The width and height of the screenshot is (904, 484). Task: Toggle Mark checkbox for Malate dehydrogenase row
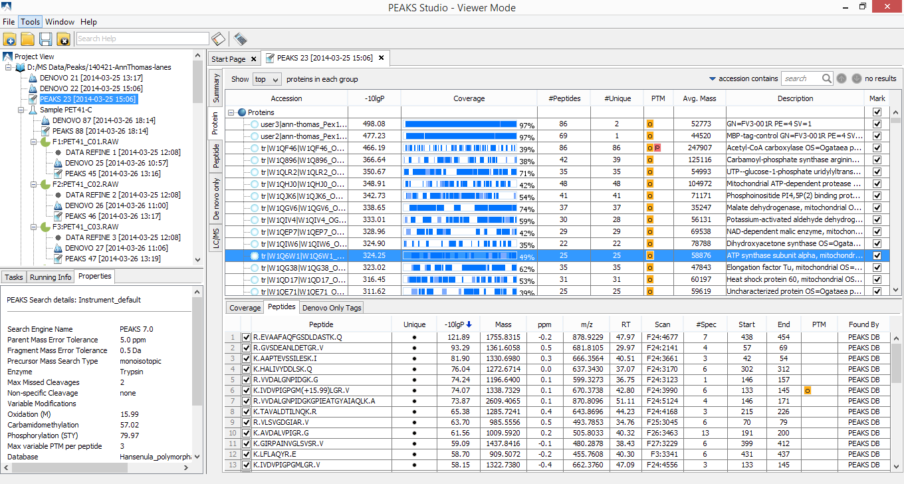point(877,207)
